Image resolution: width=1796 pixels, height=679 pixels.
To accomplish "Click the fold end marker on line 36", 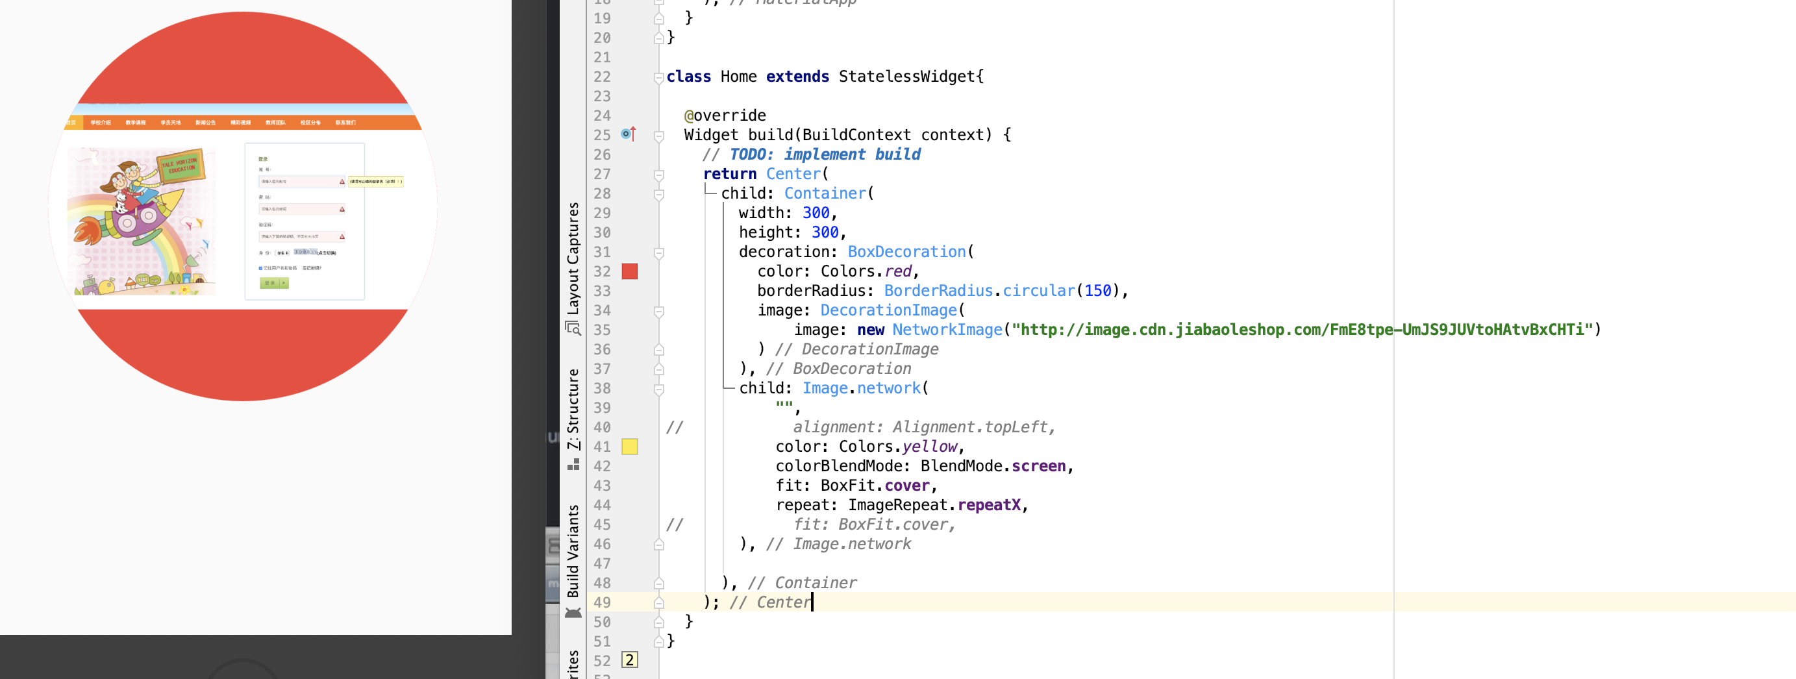I will click(x=659, y=349).
